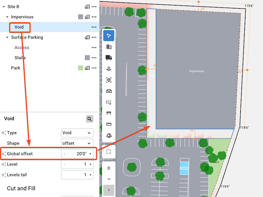
Task: Toggle the building icon on the Park row
Action: 87,68
